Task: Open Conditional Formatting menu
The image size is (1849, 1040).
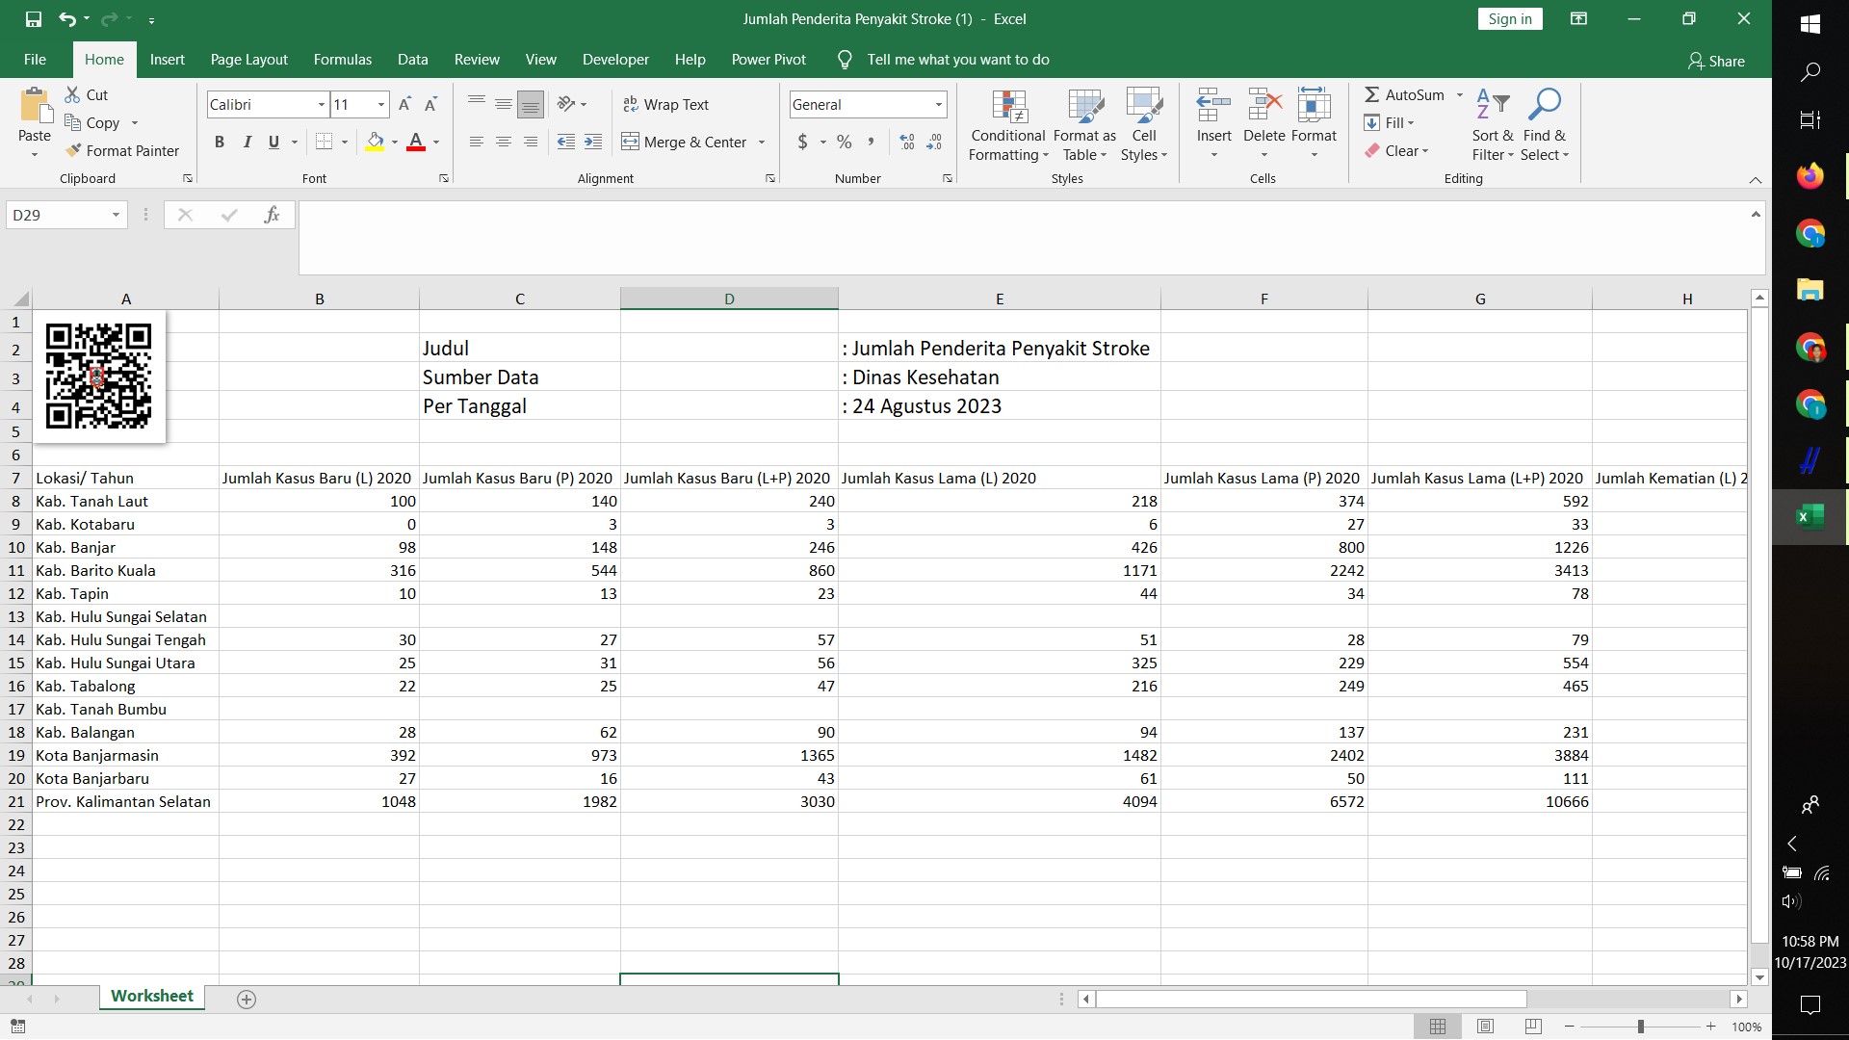Action: [1008, 127]
